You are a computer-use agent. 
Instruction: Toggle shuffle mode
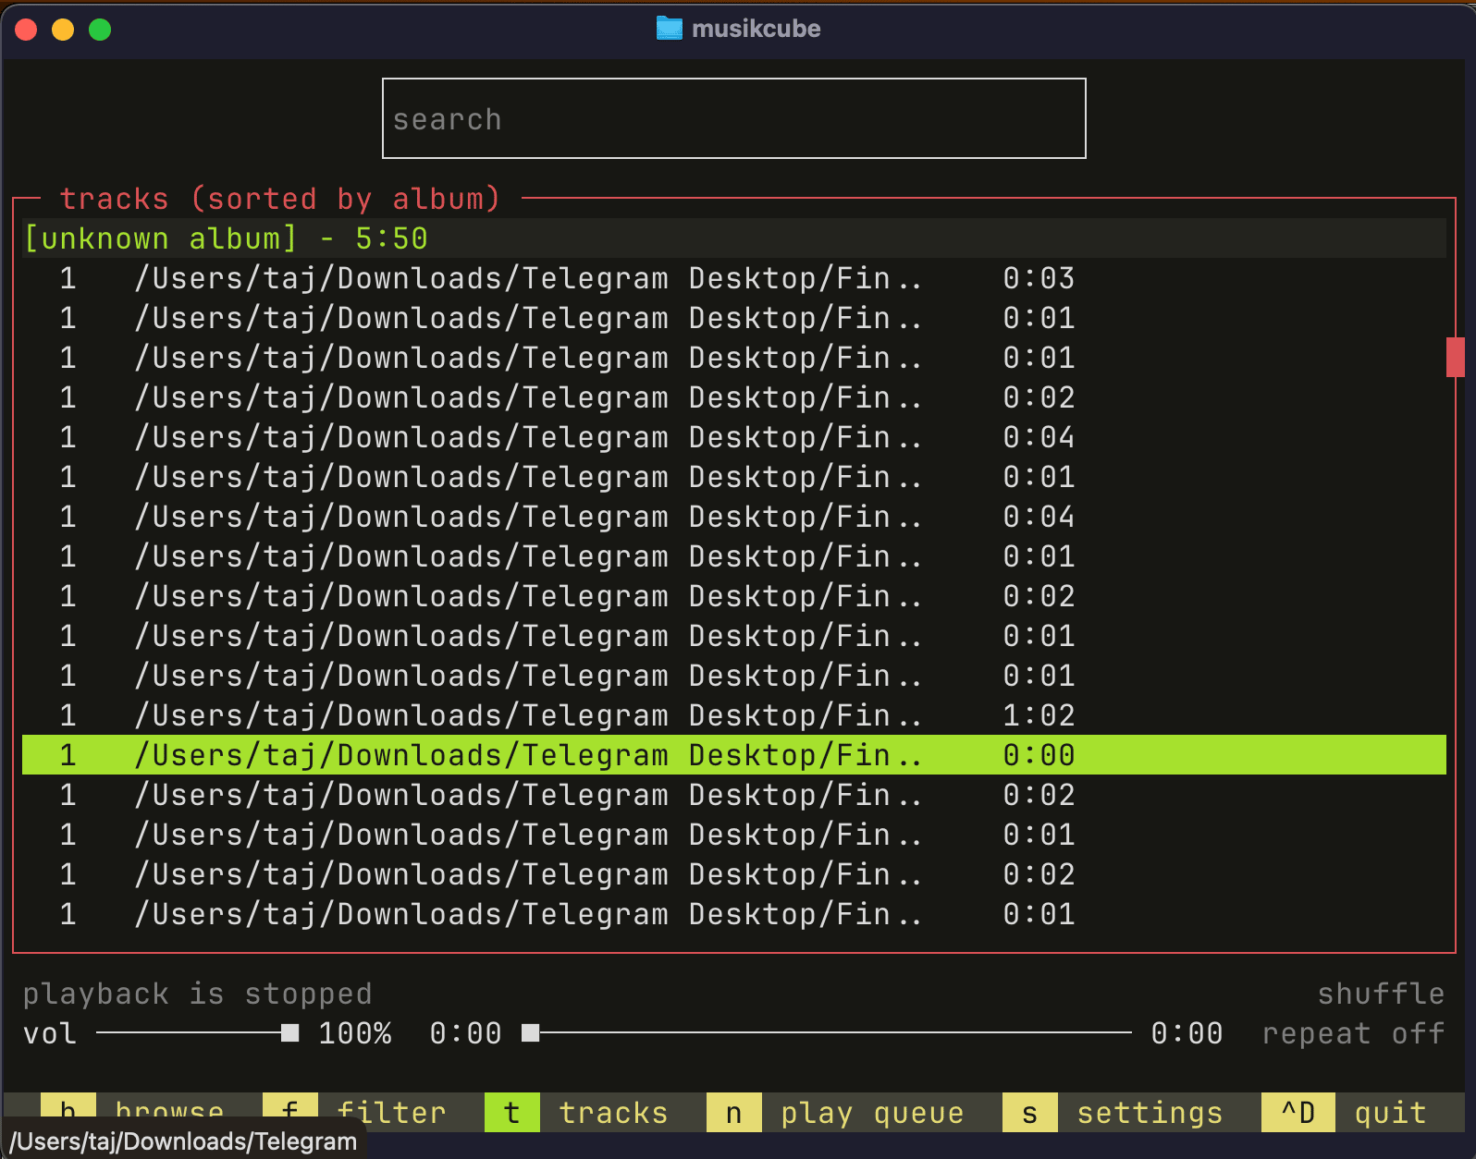(x=1381, y=994)
